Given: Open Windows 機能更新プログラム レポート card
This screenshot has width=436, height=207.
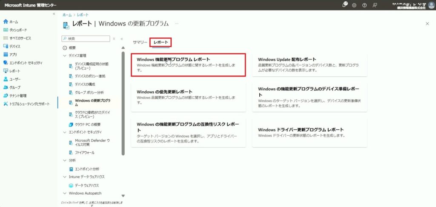Looking at the screenshot, I should 188,65.
